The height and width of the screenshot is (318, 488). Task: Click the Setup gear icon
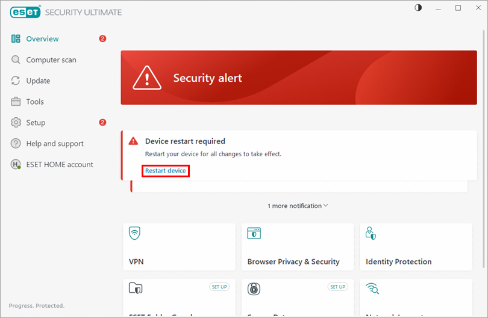[x=16, y=123]
